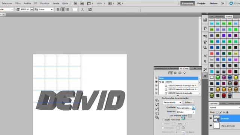Open the Tool Presets dock icon
This screenshot has height=135, width=240.
point(205,70)
